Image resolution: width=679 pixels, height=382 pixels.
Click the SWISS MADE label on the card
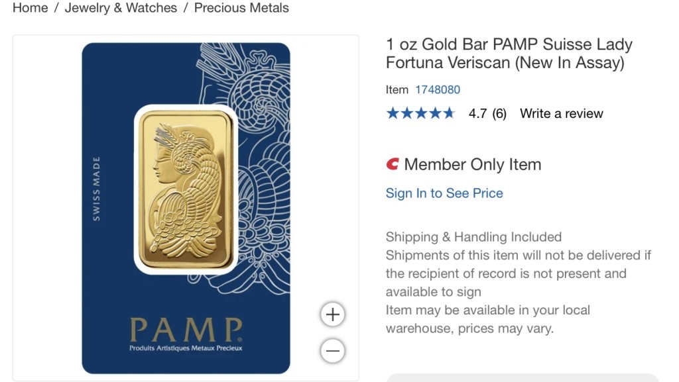pos(97,189)
